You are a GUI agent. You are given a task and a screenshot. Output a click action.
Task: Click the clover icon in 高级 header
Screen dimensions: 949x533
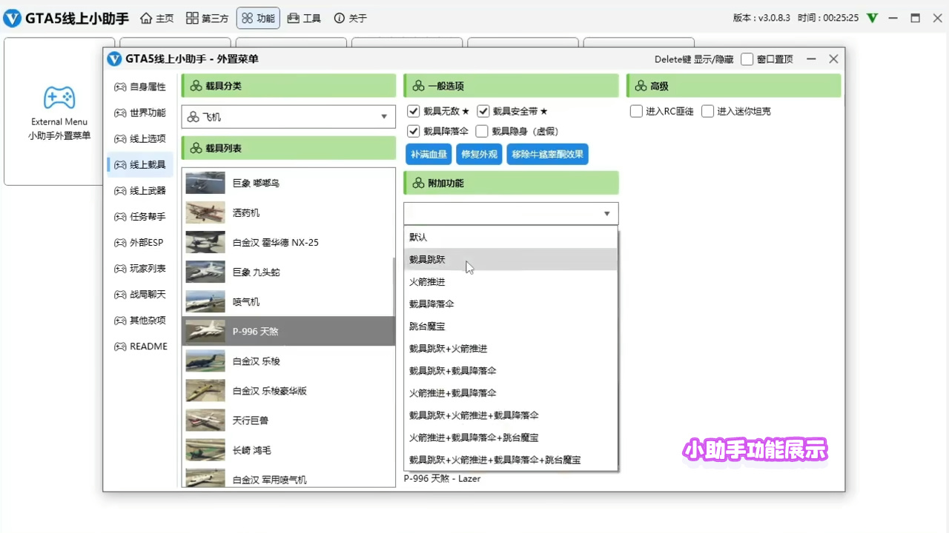coord(641,86)
